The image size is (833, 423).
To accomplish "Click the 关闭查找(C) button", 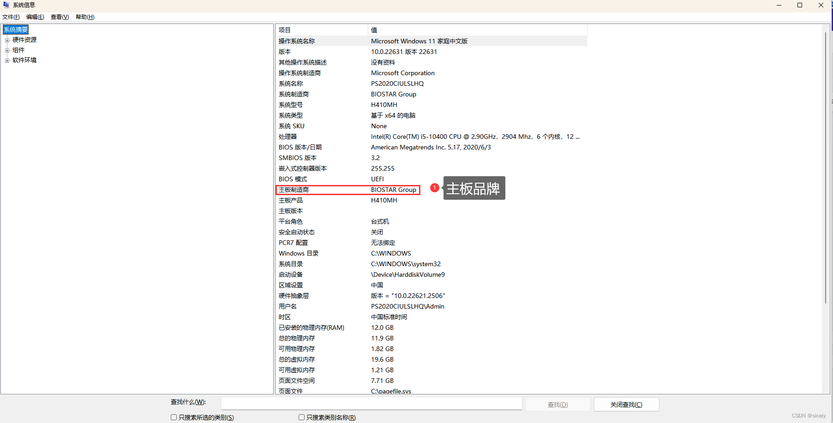I will (x=626, y=405).
